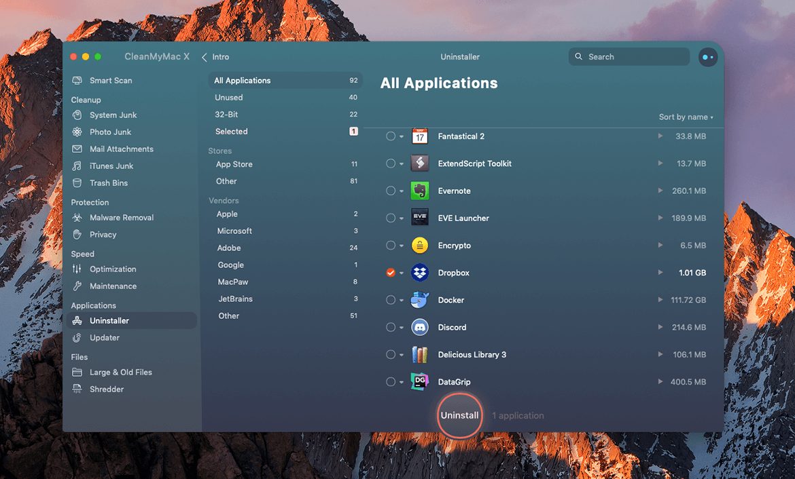Check the DataGrip checkbox

point(391,382)
